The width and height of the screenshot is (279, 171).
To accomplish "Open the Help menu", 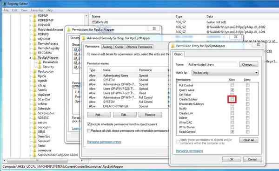I will click(49, 10).
